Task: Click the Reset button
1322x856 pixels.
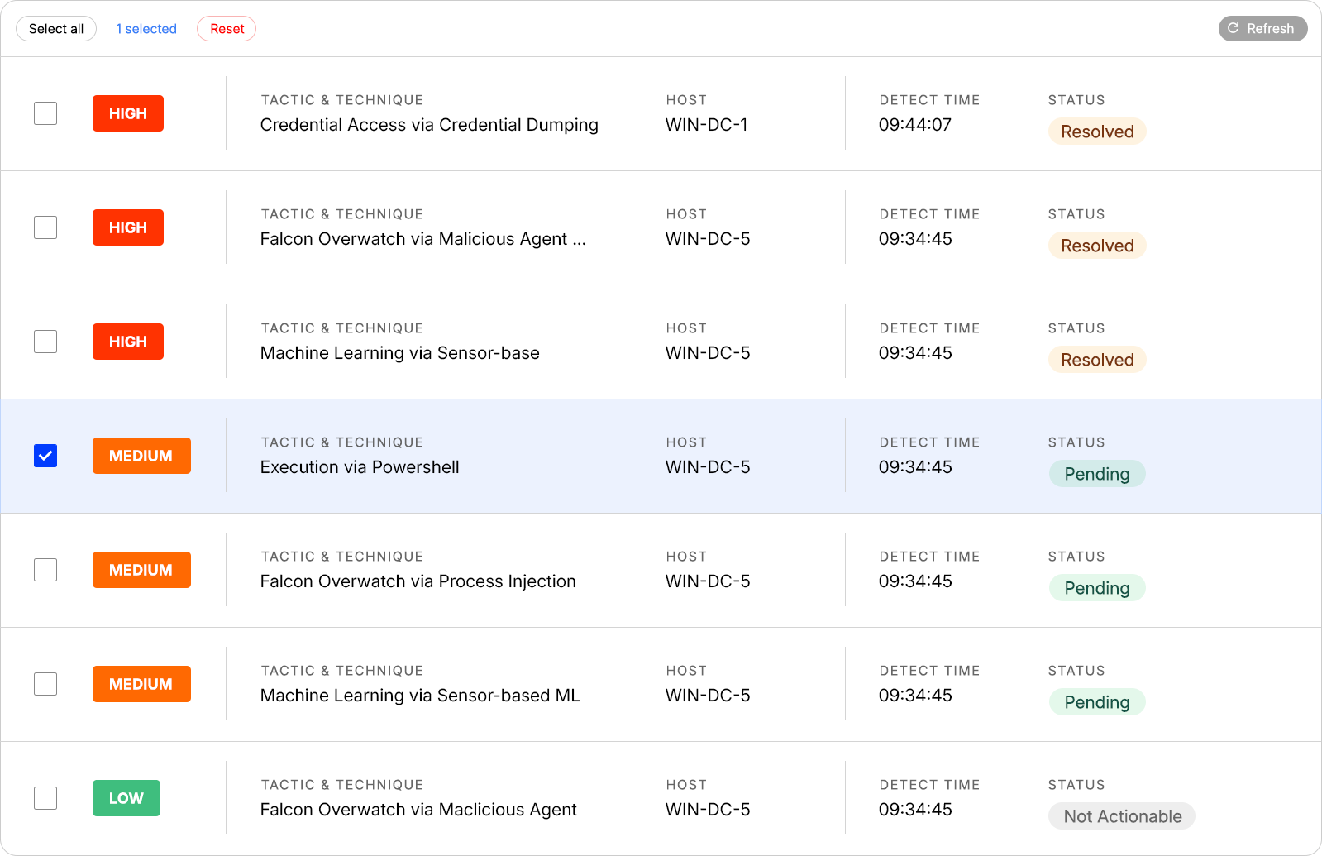Action: [x=227, y=29]
